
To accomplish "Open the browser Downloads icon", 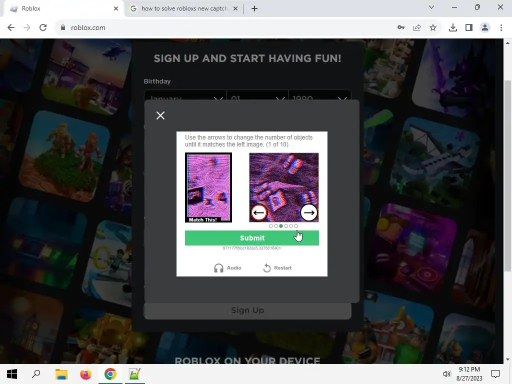I will [453, 28].
